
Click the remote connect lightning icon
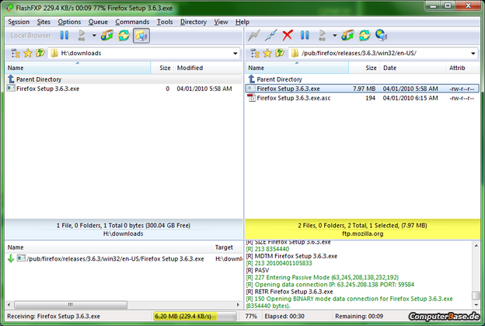pyautogui.click(x=253, y=35)
